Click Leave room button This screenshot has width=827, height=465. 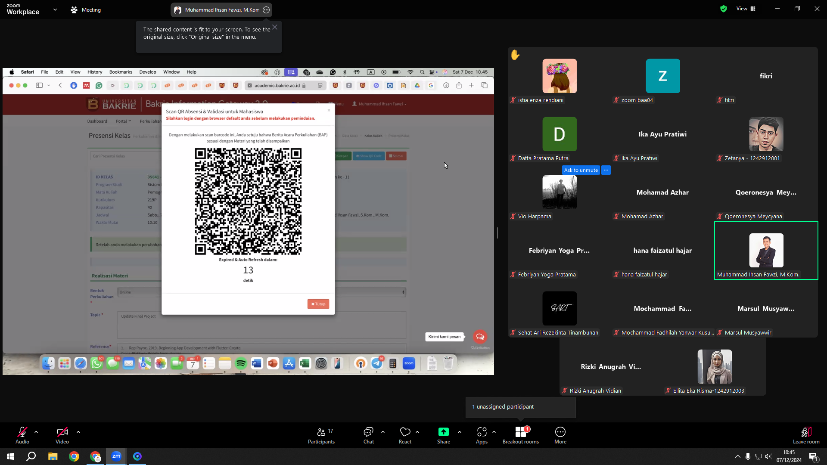[x=806, y=435]
